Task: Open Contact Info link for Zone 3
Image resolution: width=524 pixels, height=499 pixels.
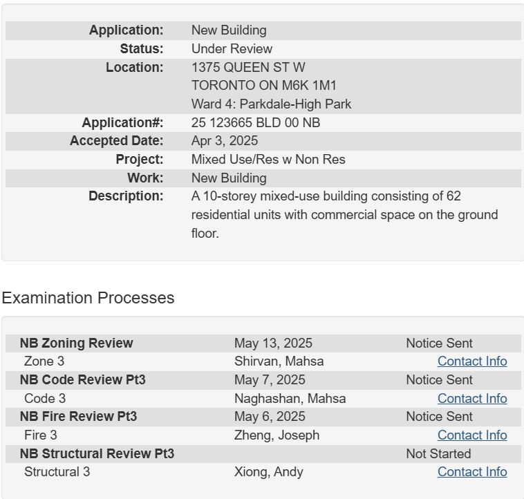Action: (x=472, y=361)
